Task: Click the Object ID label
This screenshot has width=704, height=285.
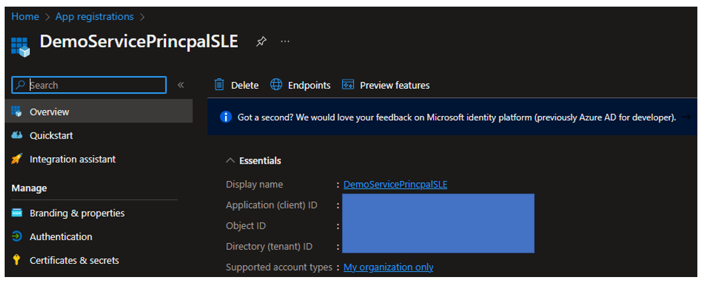Action: (246, 226)
